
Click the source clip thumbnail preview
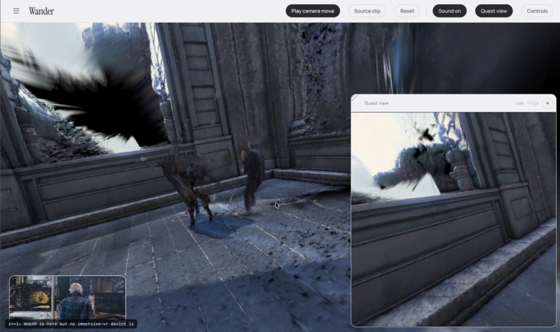click(67, 298)
